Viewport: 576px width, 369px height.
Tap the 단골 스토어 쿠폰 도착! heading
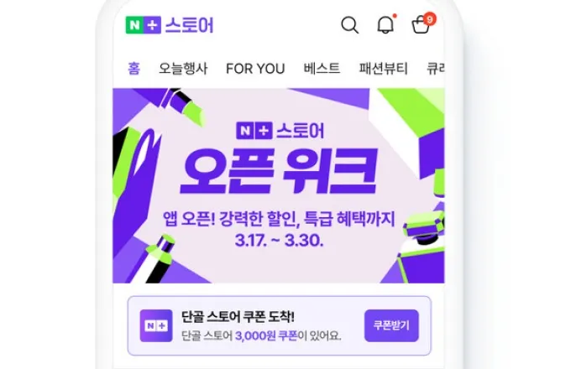(238, 317)
